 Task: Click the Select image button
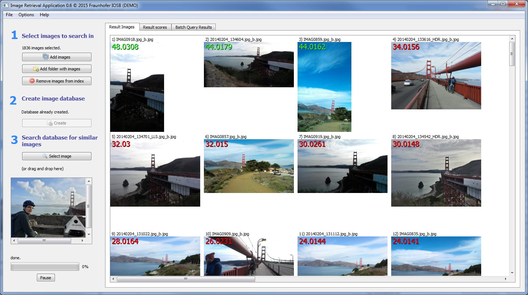point(56,156)
